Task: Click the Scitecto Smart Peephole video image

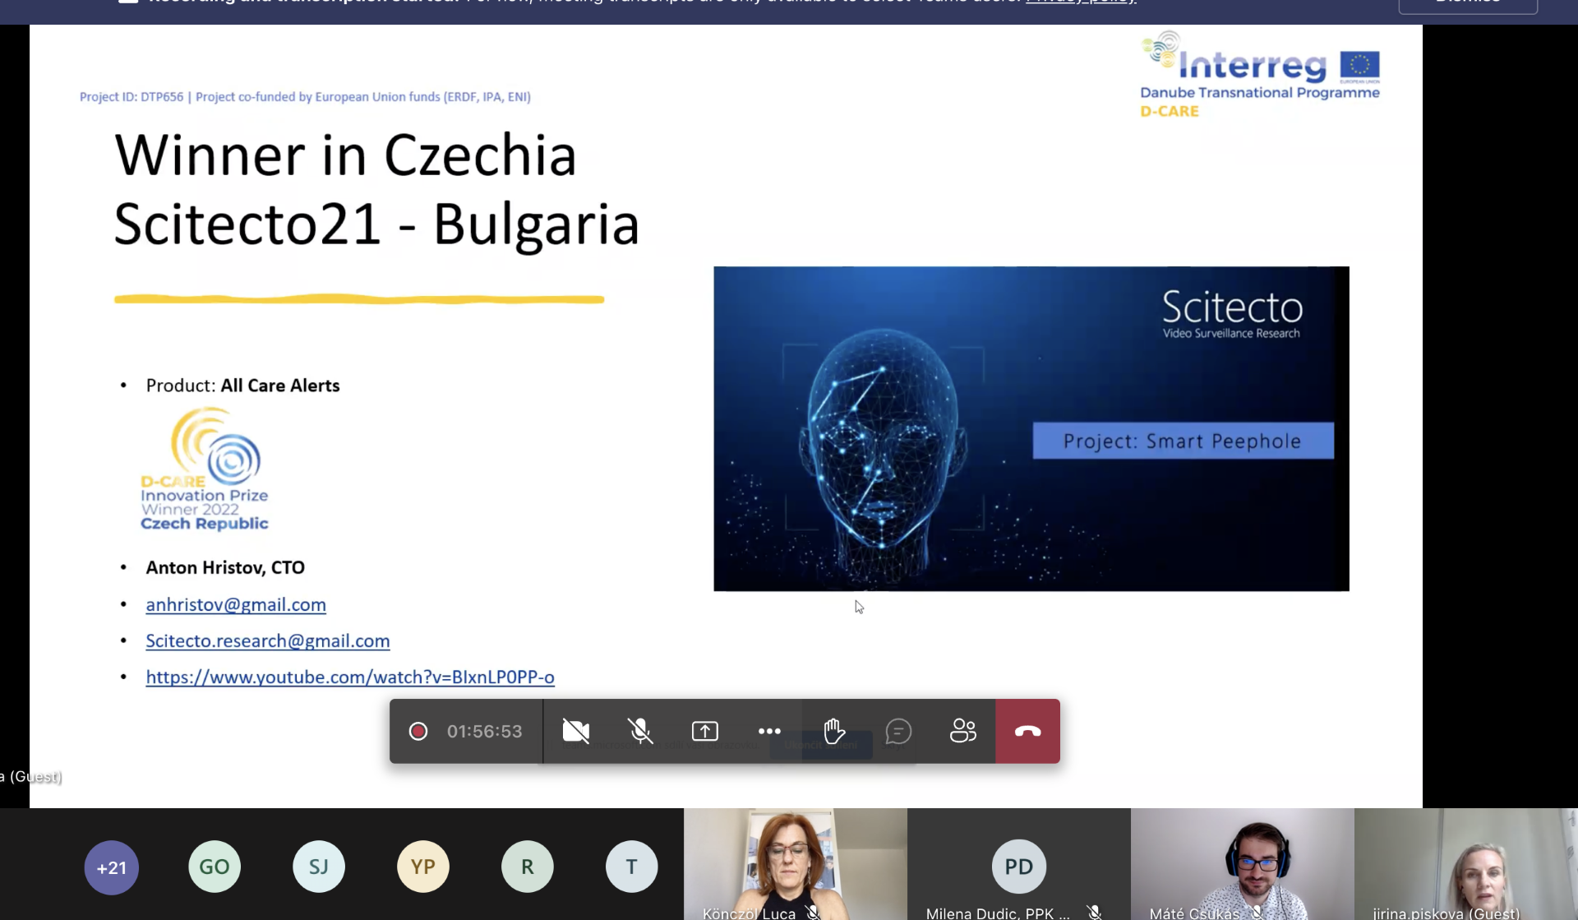Action: tap(1031, 428)
